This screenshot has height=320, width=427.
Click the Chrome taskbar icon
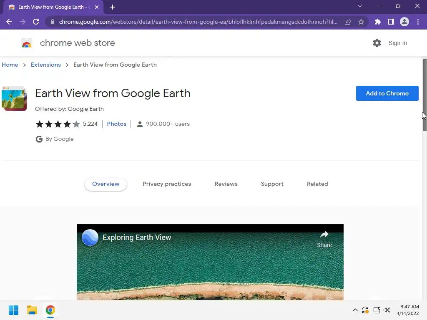click(50, 310)
